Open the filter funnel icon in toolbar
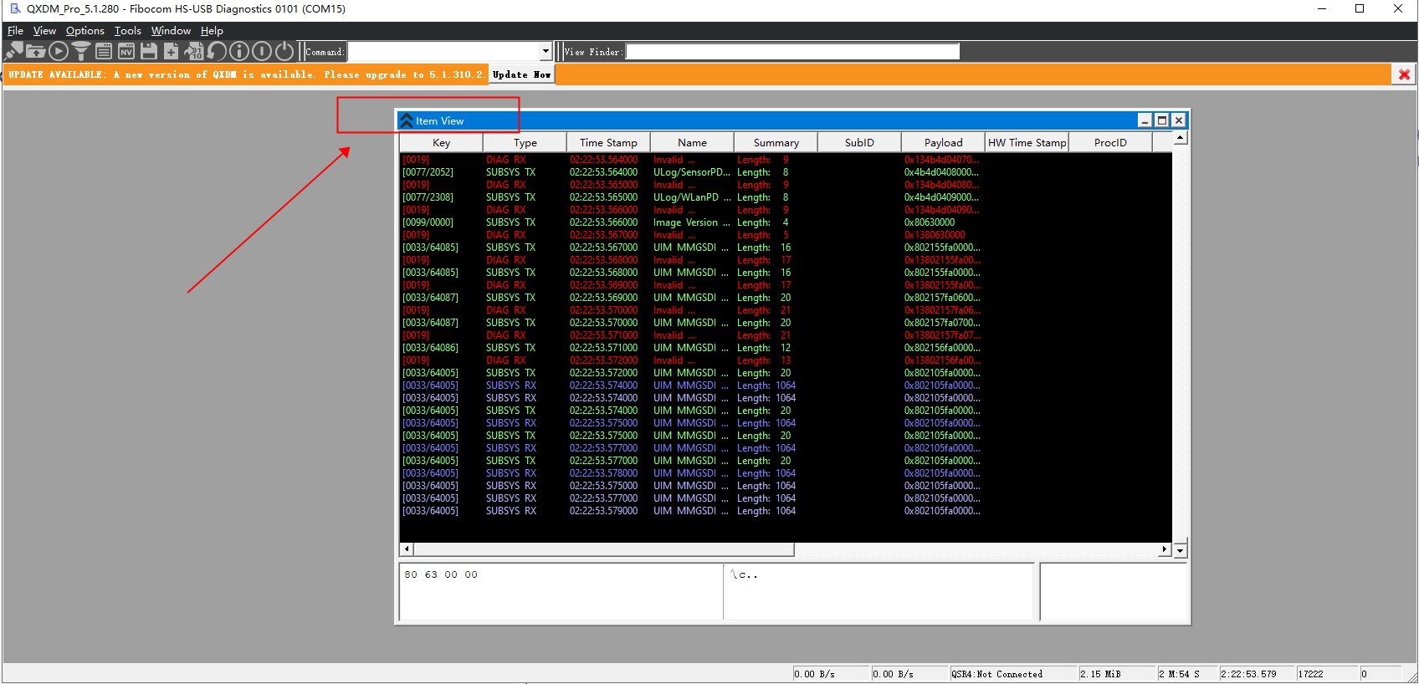The image size is (1419, 684). tap(81, 52)
